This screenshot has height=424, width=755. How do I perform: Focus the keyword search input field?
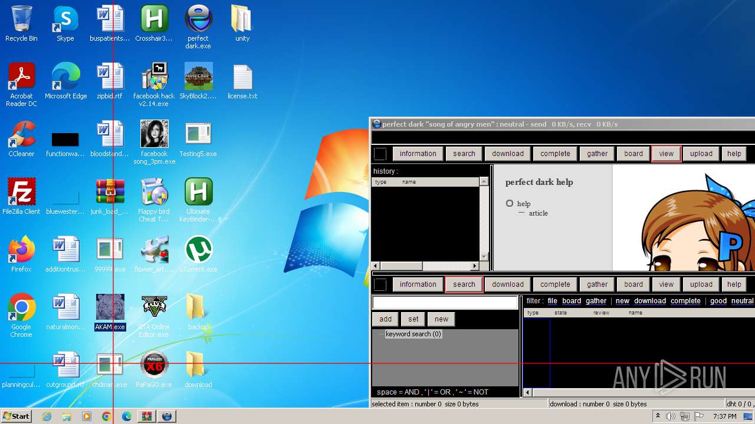445,303
